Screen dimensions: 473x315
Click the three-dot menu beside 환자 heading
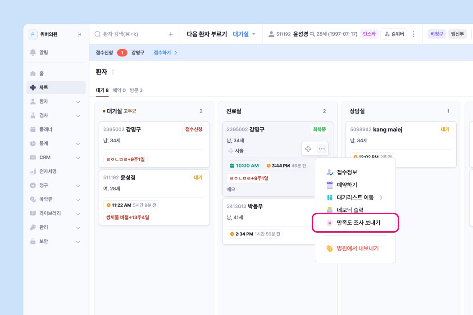[x=113, y=72]
